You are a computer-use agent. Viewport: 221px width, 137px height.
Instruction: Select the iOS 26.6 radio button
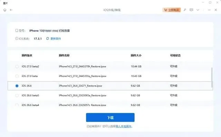point(17,86)
